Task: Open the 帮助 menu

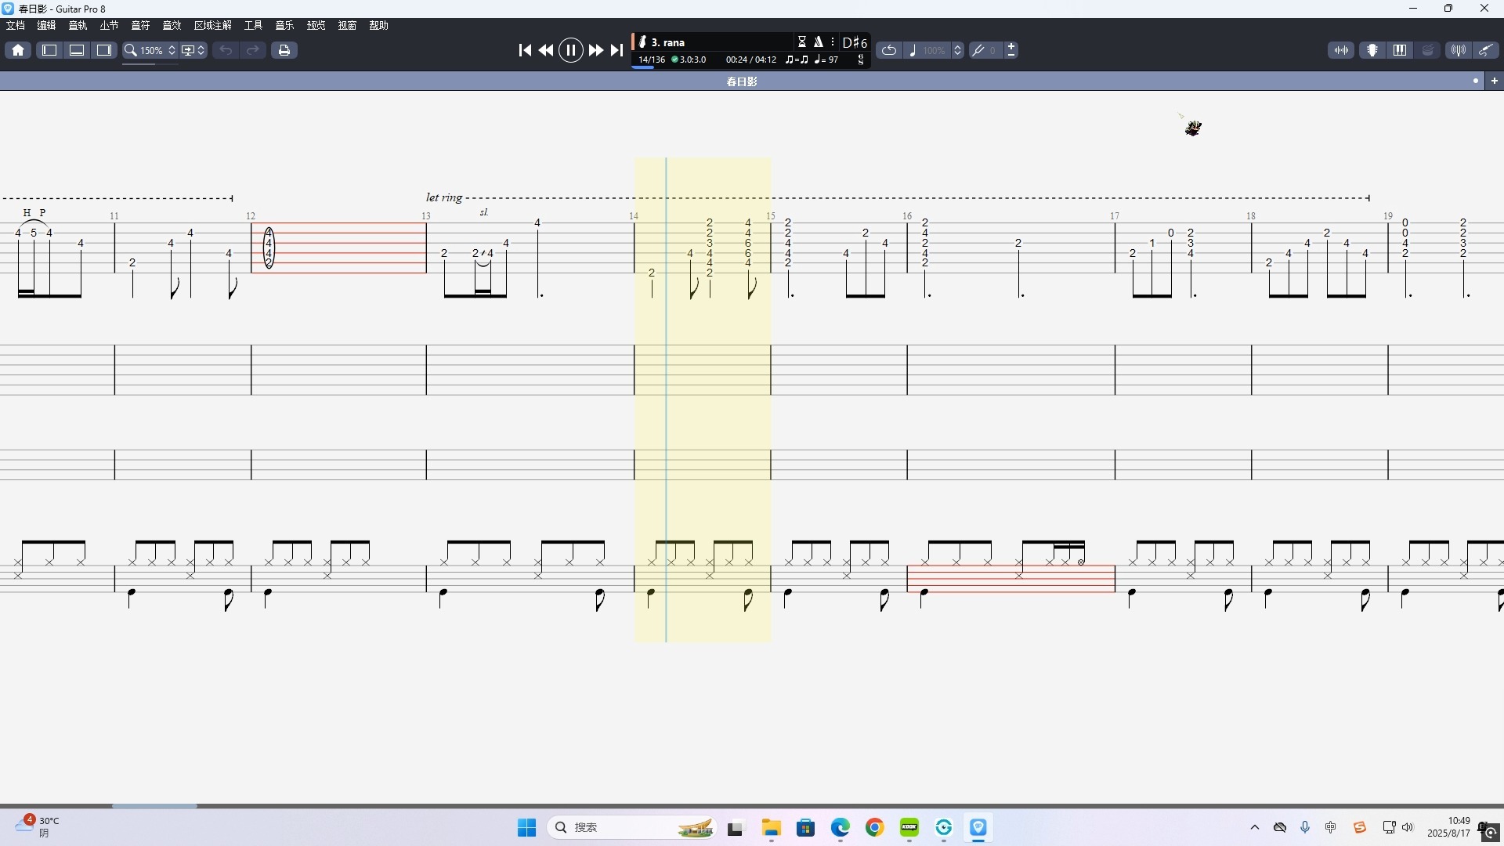Action: pyautogui.click(x=379, y=26)
